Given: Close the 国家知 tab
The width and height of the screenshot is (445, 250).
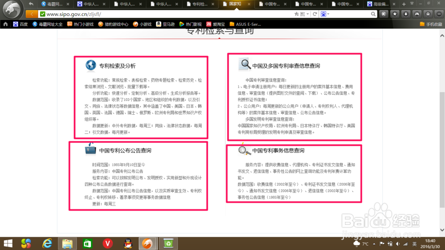Looking at the screenshot, I should (x=249, y=4).
